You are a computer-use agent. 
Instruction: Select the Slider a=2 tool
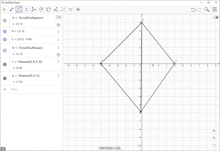coord(71,9)
